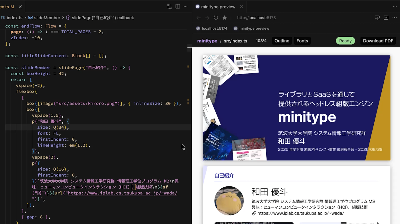Click 'vspace(-2),' code line
Screen dimensions: 400x224
(x=30, y=85)
